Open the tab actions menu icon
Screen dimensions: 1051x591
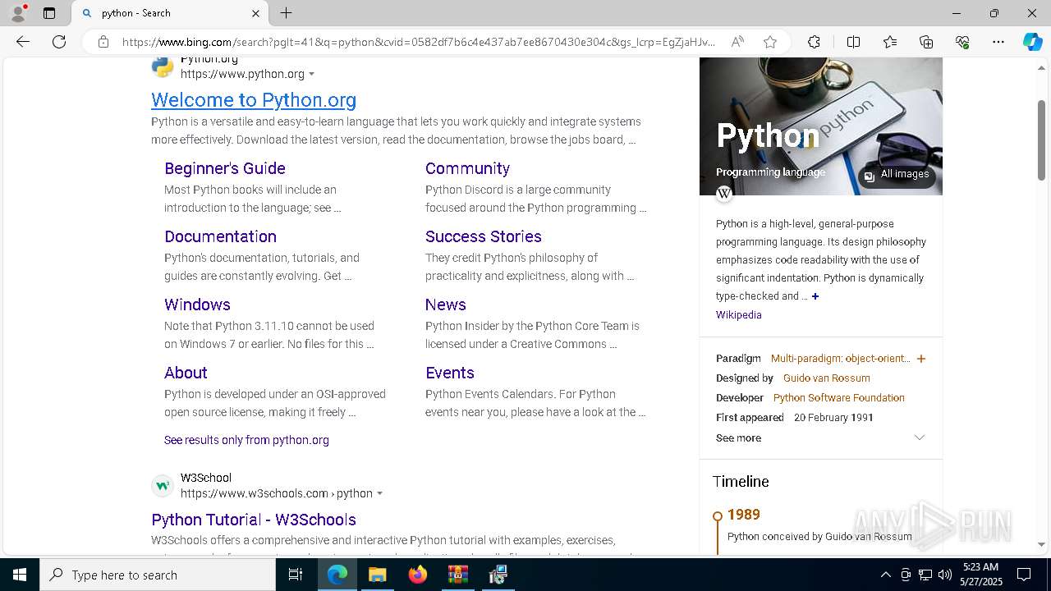49,13
